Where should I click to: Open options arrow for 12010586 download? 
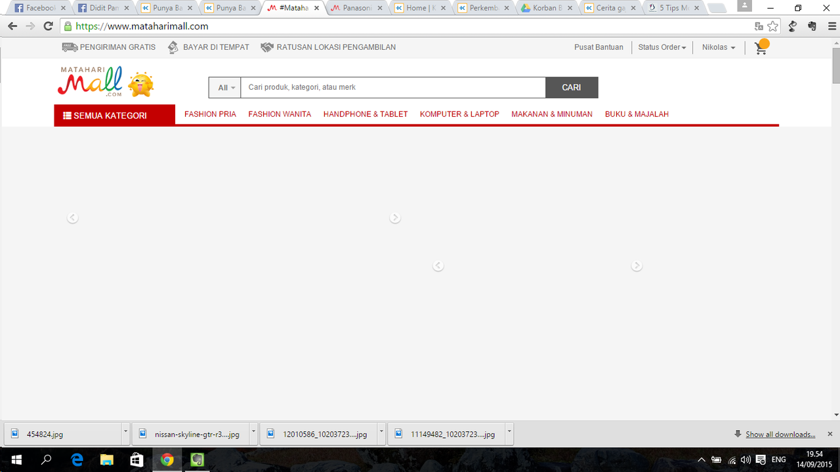click(381, 433)
